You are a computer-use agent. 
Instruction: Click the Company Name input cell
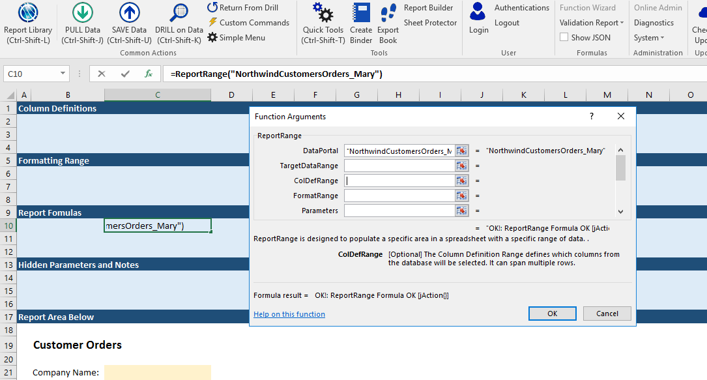tap(157, 372)
